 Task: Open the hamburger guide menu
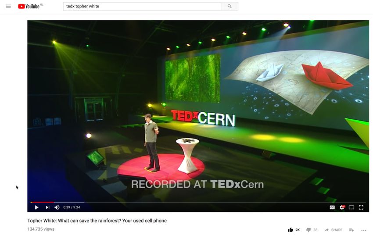coord(8,7)
